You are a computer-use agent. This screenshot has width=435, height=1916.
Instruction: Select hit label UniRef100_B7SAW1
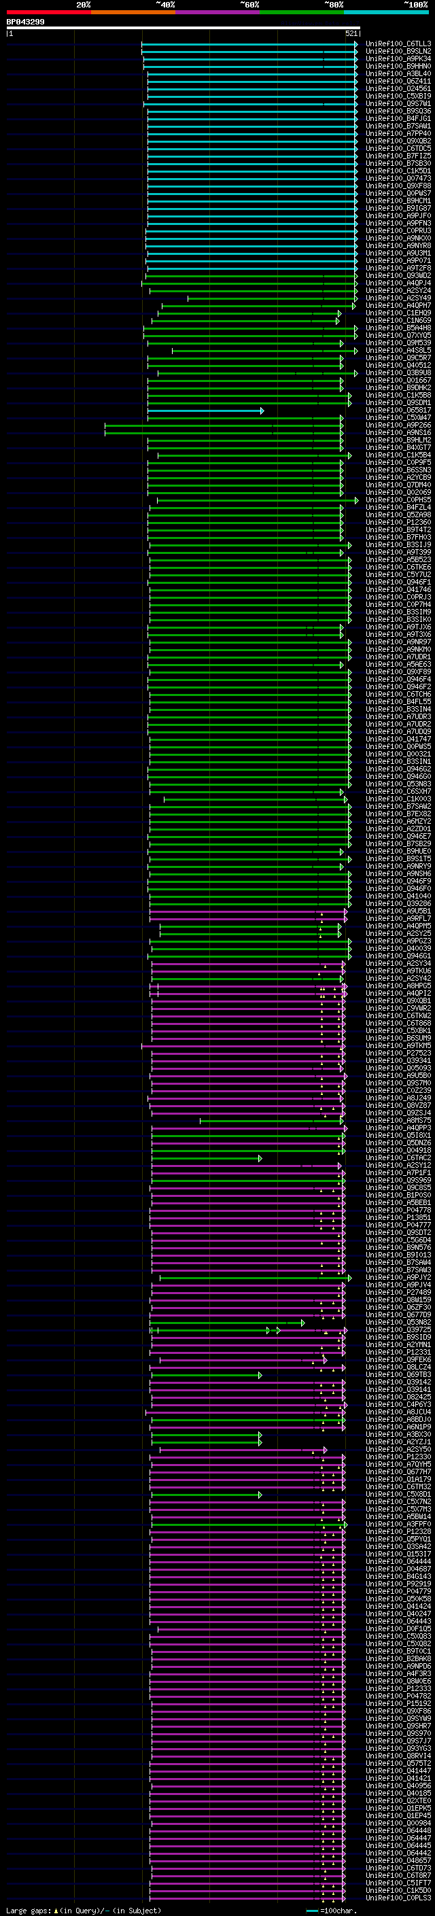click(398, 126)
